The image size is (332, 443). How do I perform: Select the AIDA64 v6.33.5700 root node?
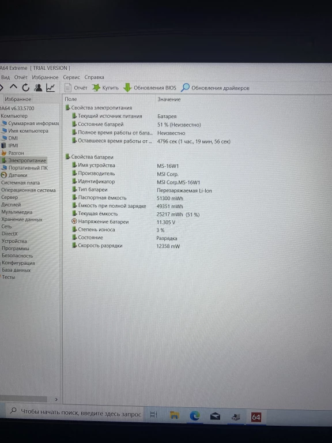17,108
